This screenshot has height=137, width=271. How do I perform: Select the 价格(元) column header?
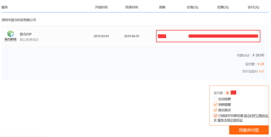(192, 7)
